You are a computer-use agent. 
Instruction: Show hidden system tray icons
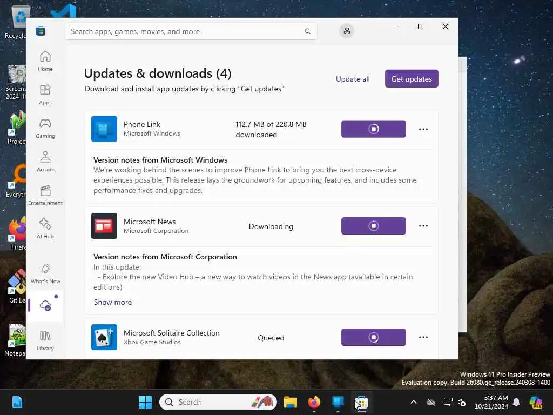click(x=414, y=402)
